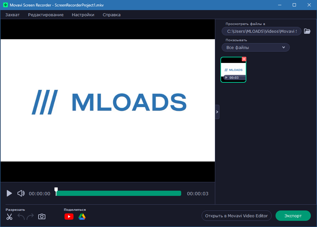Open the Настройки menu

(x=83, y=15)
